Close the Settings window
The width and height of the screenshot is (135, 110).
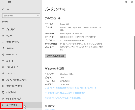tap(132, 2)
